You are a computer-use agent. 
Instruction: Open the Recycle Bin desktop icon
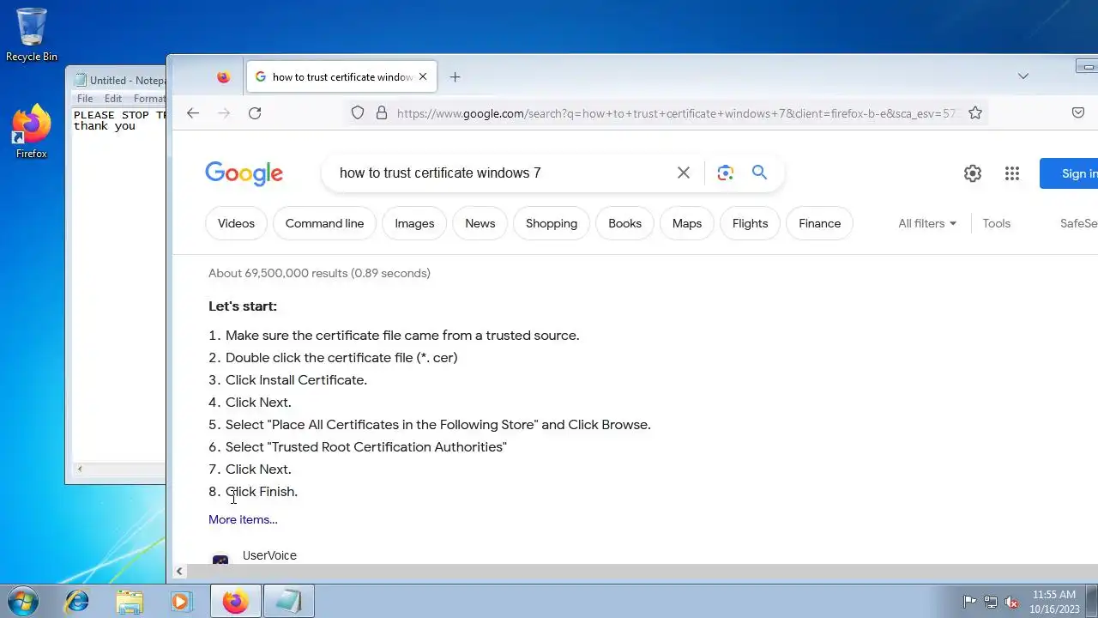(x=32, y=34)
